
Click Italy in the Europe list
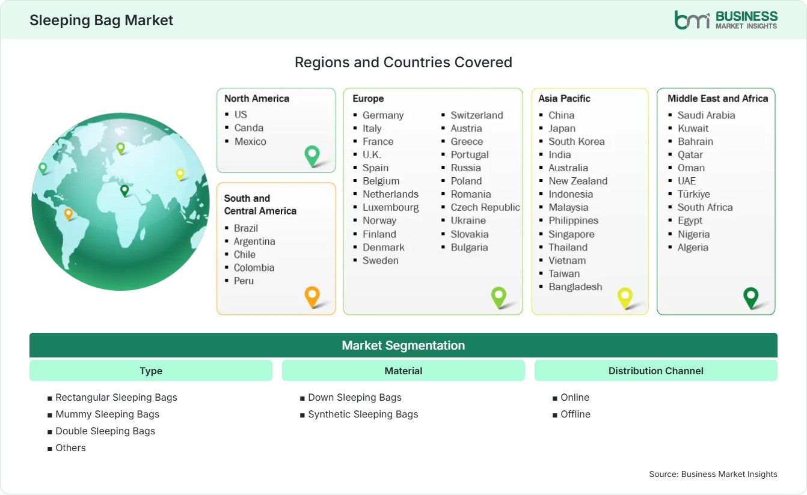[372, 129]
